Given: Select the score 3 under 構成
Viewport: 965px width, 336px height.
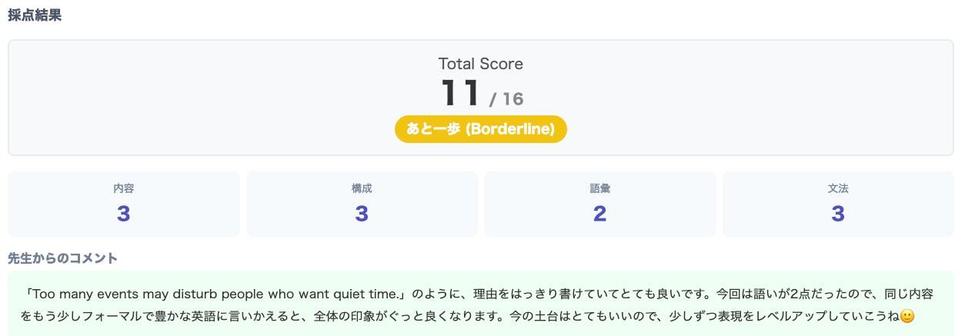Looking at the screenshot, I should 362,214.
